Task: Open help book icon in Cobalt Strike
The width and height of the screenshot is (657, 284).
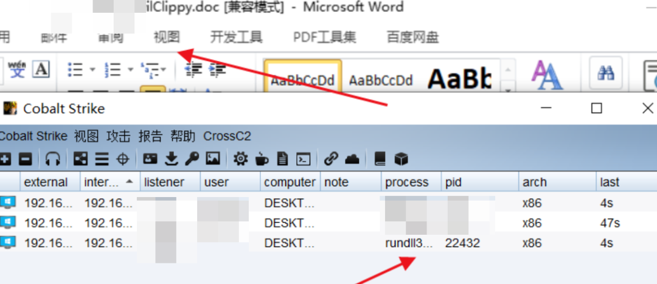Action: [380, 159]
